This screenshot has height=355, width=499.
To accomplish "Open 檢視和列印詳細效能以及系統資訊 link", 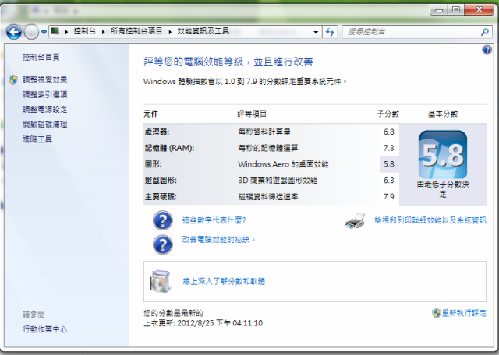I will pos(430,220).
